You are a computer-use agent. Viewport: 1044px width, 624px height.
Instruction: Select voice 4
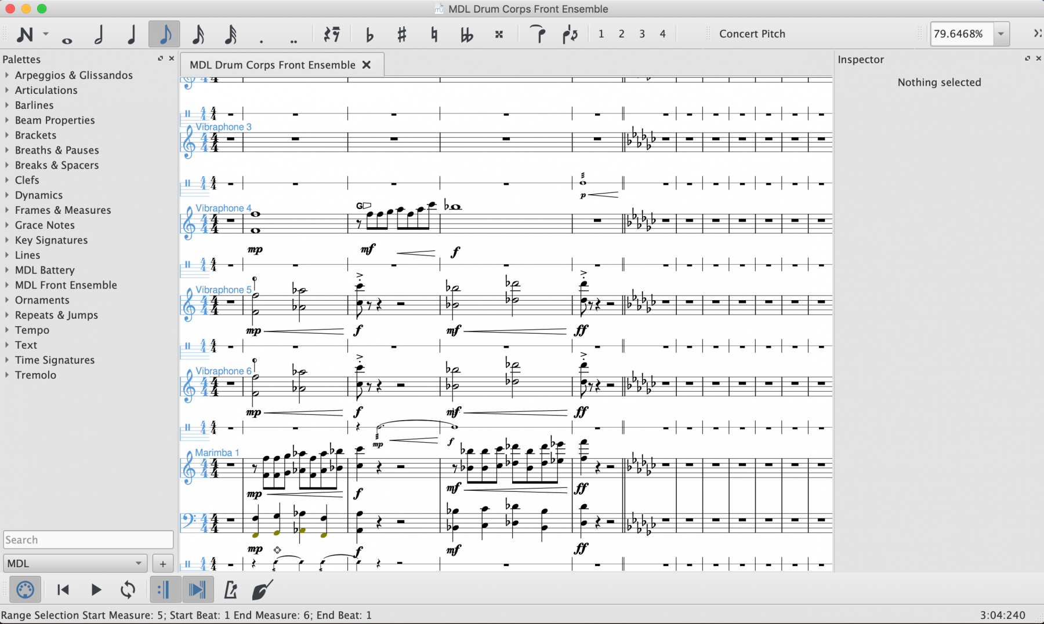click(662, 34)
